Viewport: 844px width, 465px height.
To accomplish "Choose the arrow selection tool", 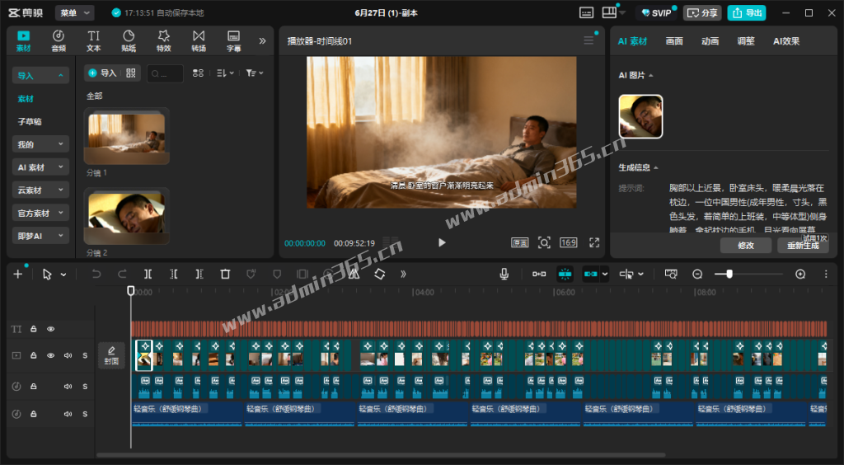I will pyautogui.click(x=47, y=274).
